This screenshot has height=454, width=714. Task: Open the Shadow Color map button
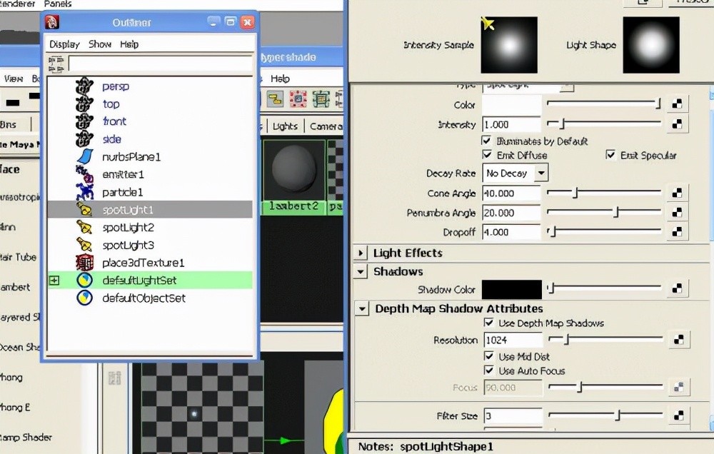click(x=677, y=288)
